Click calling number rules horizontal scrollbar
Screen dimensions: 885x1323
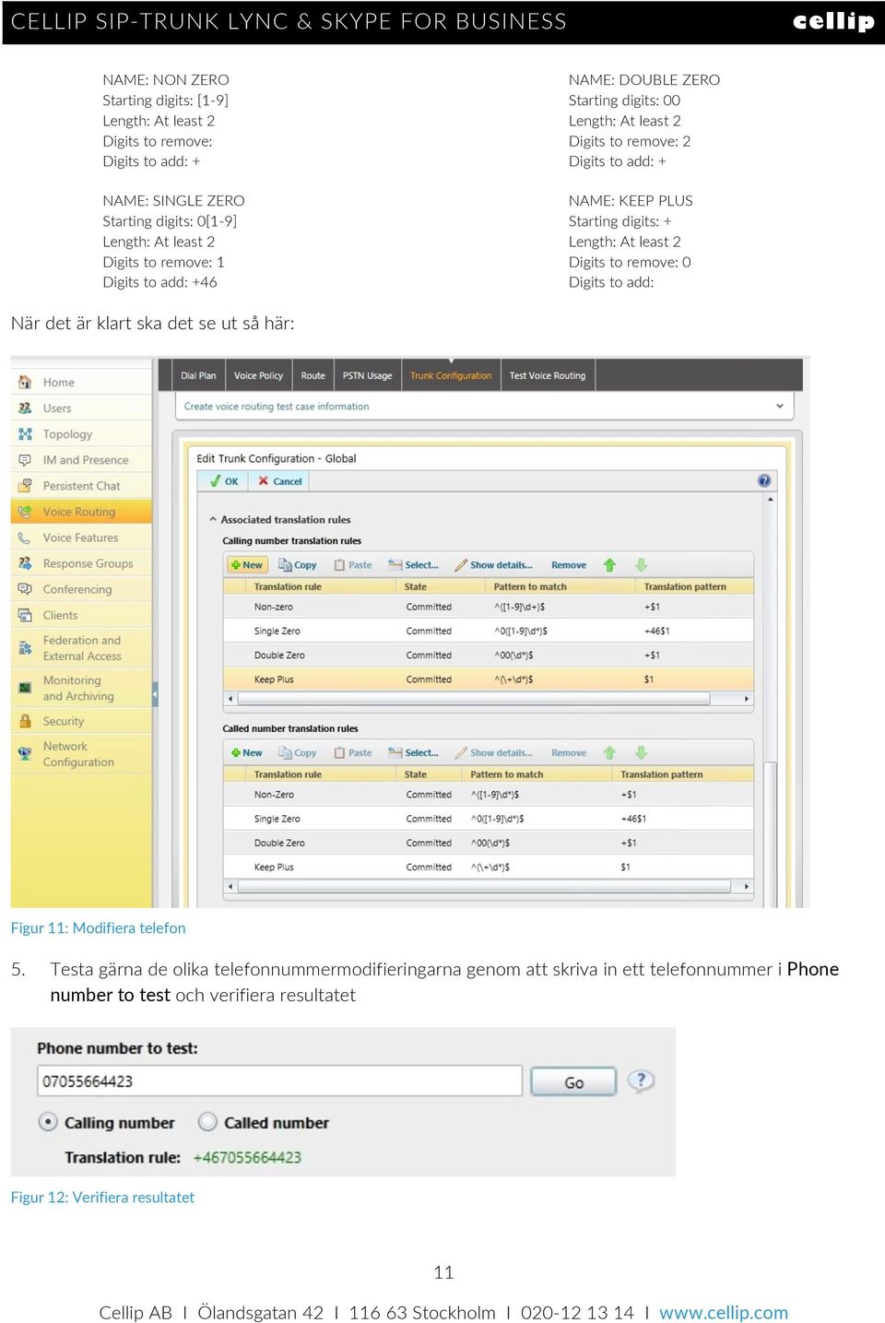tap(473, 699)
